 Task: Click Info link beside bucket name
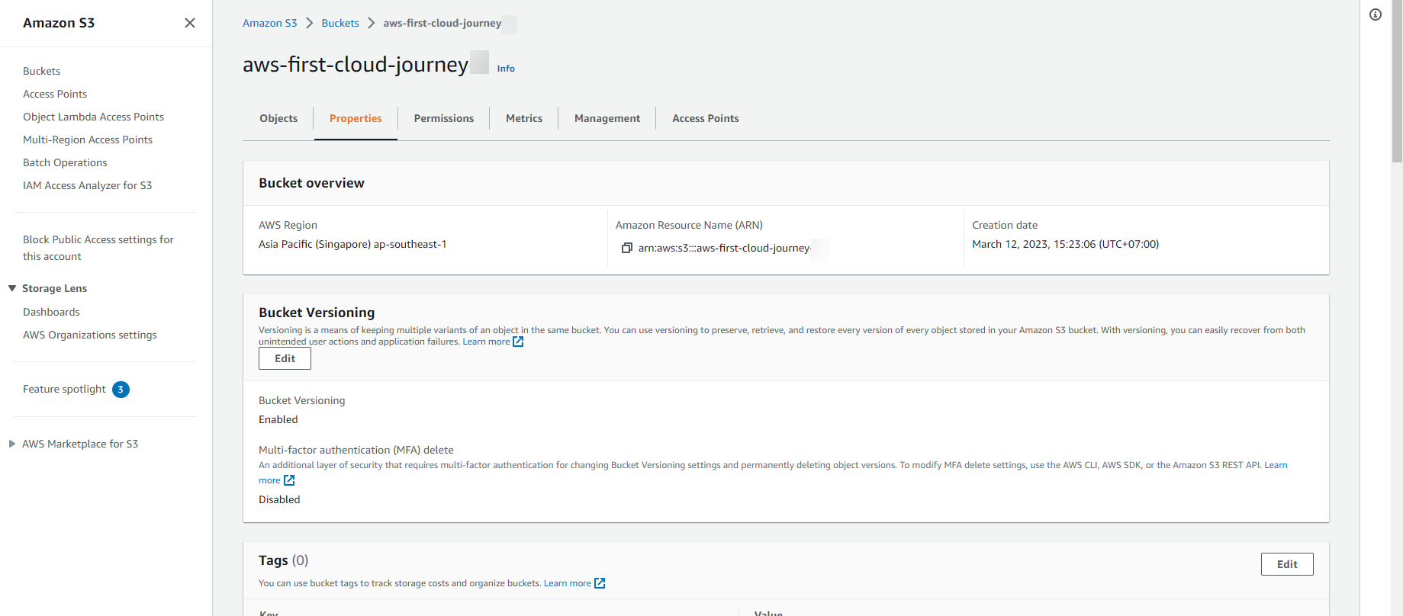[x=506, y=69]
